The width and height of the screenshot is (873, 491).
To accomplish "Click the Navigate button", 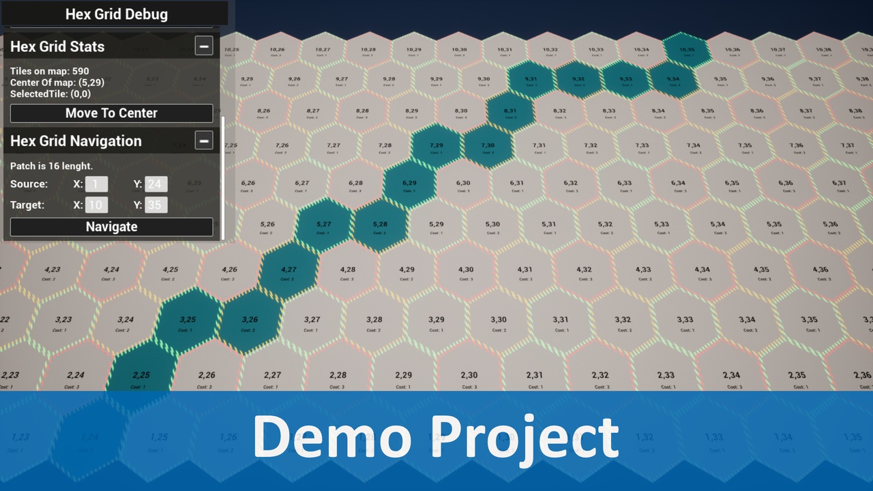I will pyautogui.click(x=111, y=227).
